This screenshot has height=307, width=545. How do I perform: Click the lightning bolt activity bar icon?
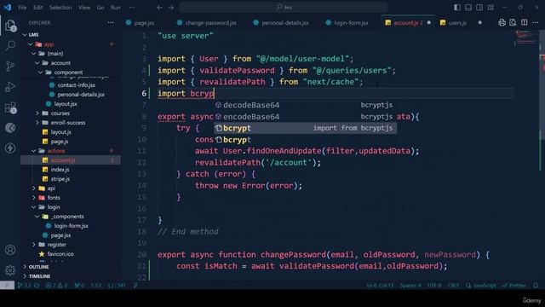coord(10,148)
